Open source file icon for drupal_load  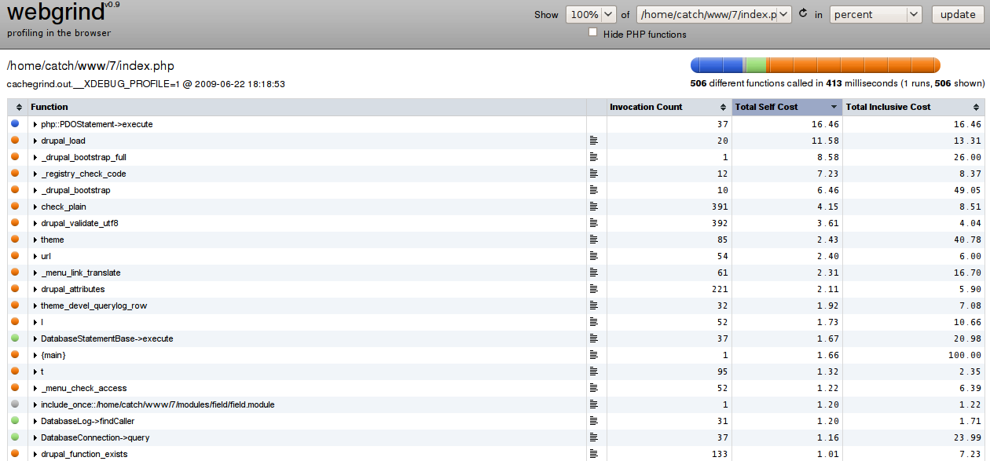click(x=593, y=141)
